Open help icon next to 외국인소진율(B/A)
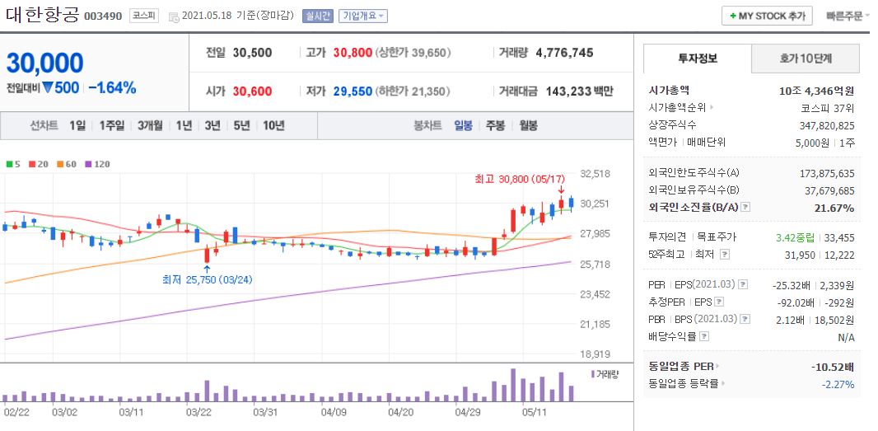The width and height of the screenshot is (878, 431). pyautogui.click(x=745, y=208)
